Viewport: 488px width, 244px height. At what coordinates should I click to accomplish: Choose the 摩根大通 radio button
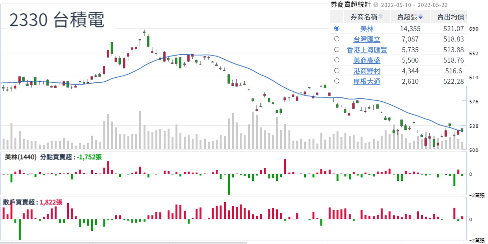coord(337,81)
